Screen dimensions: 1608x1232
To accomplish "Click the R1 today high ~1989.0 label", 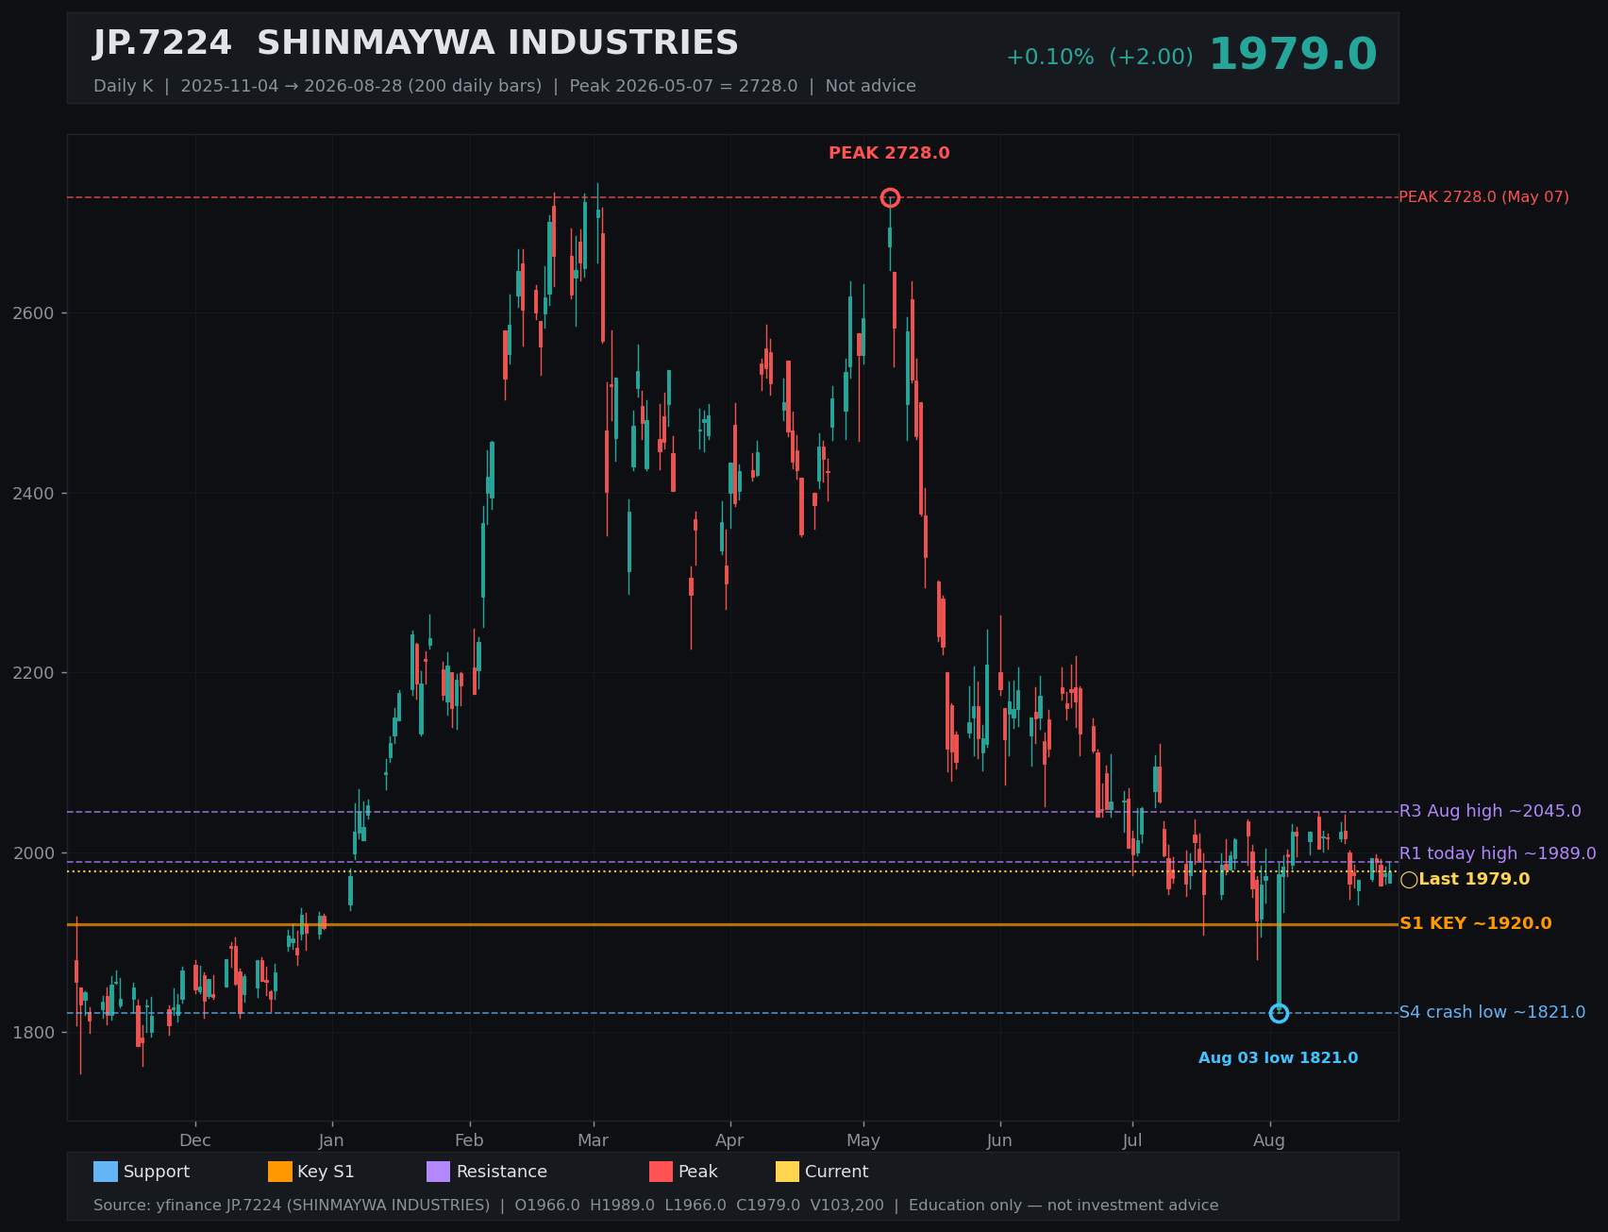I will (x=1498, y=853).
